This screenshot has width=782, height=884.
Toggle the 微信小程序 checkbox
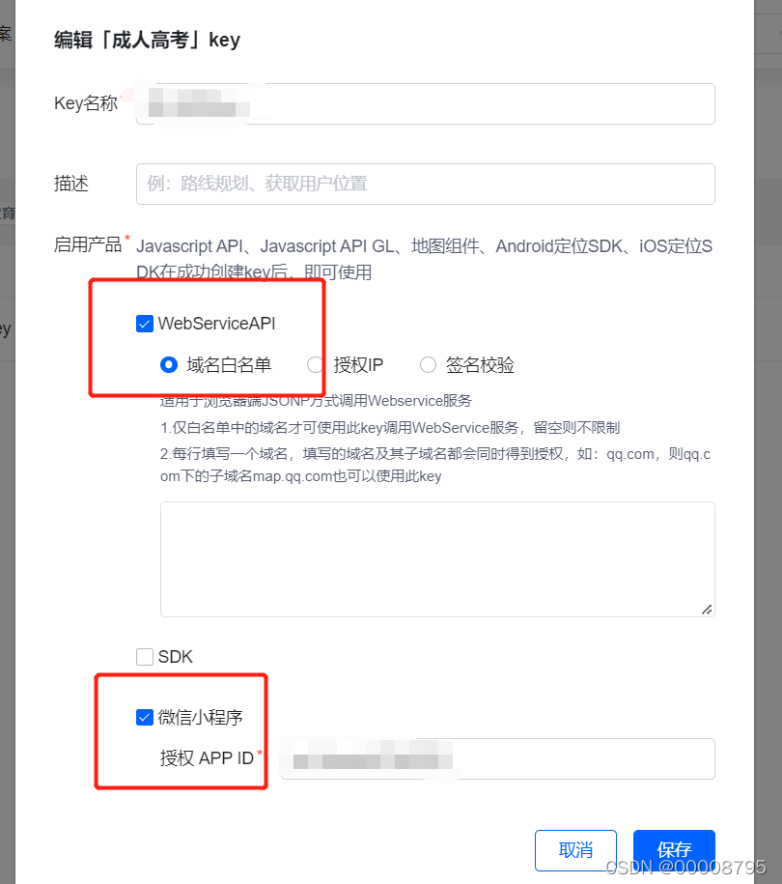click(x=145, y=717)
